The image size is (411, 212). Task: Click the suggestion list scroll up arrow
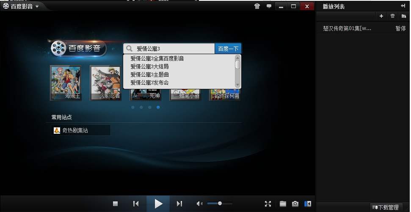pos(237,58)
